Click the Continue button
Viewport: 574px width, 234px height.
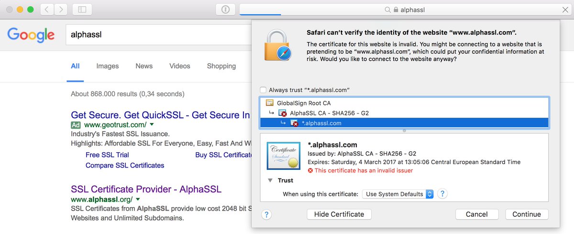[527, 214]
